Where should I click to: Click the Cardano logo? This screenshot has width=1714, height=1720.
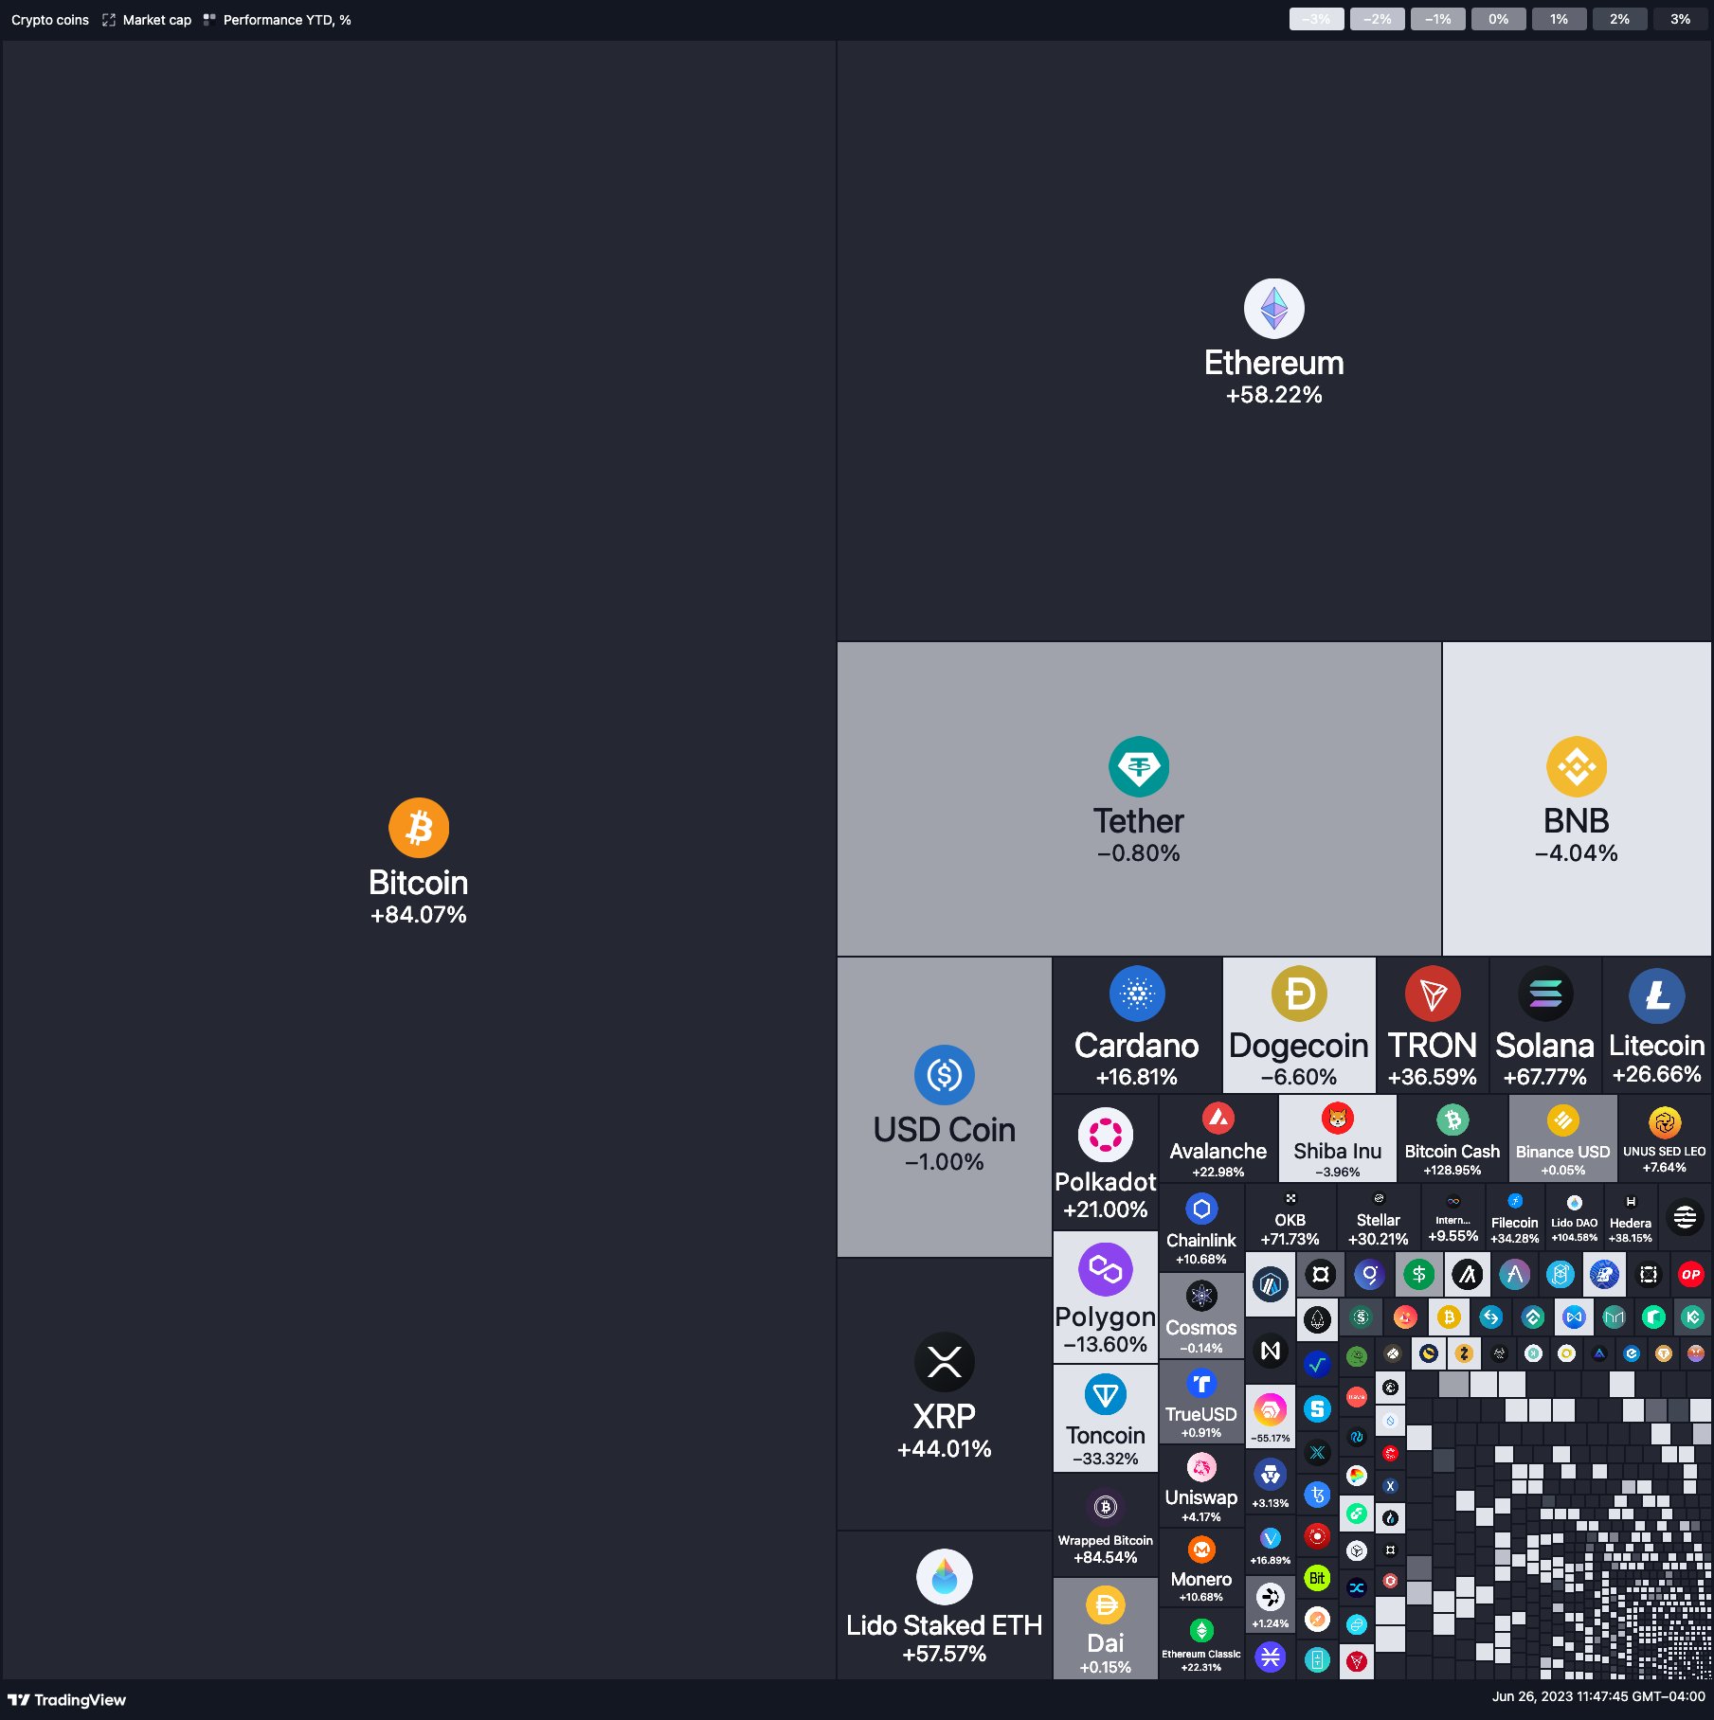(x=1137, y=994)
